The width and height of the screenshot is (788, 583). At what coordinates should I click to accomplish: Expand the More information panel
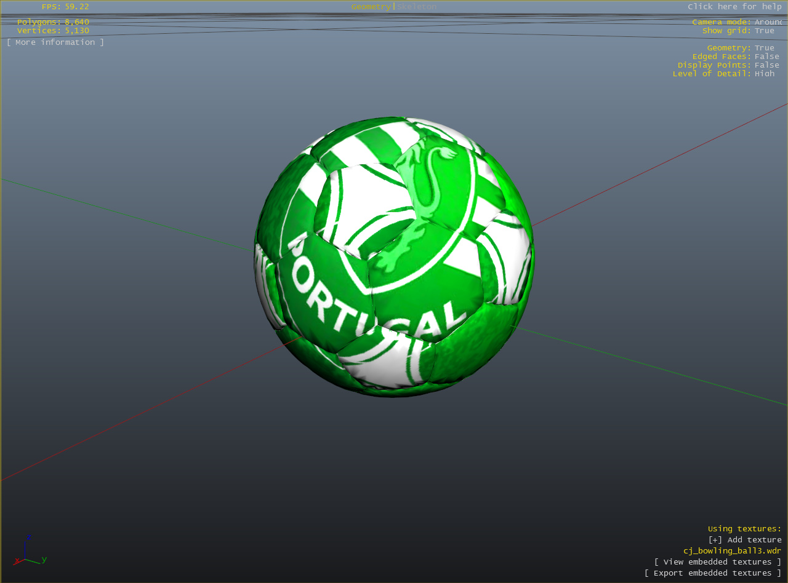point(55,42)
